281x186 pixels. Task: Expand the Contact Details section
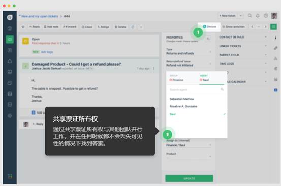pyautogui.click(x=243, y=37)
